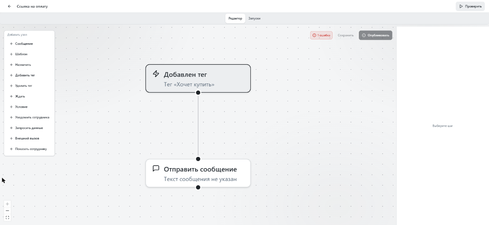Add a Добавить тег node
The image size is (489, 225).
pyautogui.click(x=29, y=75)
